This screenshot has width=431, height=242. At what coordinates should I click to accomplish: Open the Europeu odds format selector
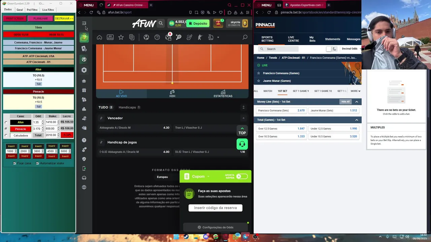coord(162,177)
